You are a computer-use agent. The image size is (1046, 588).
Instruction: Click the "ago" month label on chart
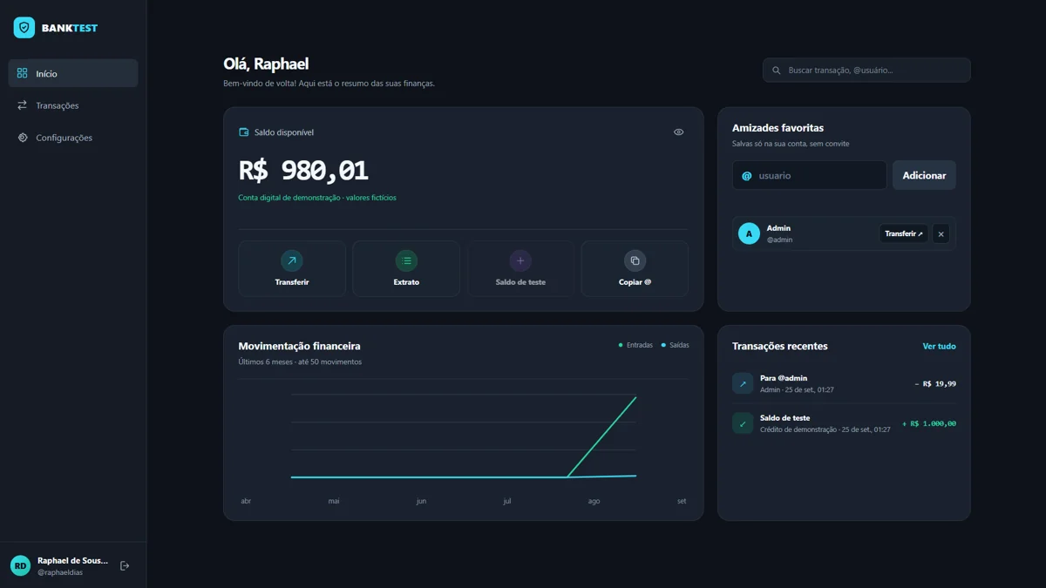[x=594, y=501]
